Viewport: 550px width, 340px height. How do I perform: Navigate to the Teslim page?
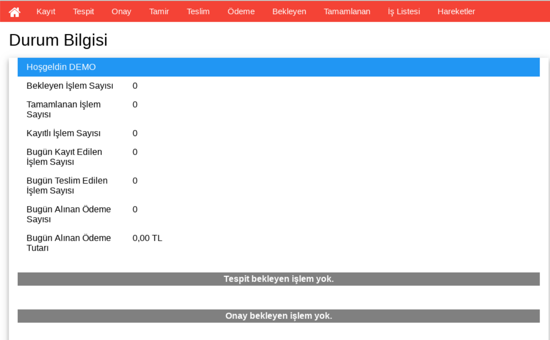[x=198, y=12]
